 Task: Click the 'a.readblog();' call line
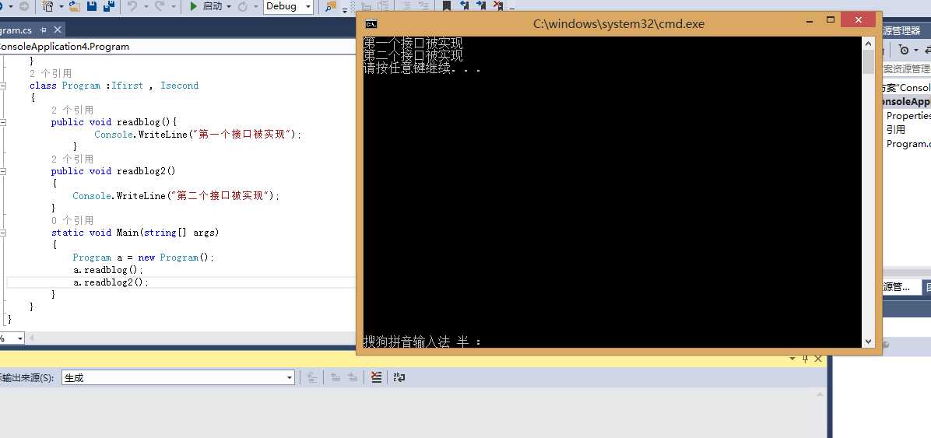click(x=108, y=270)
